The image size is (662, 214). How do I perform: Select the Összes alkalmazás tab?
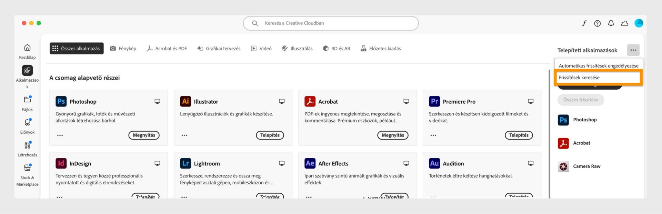[77, 49]
